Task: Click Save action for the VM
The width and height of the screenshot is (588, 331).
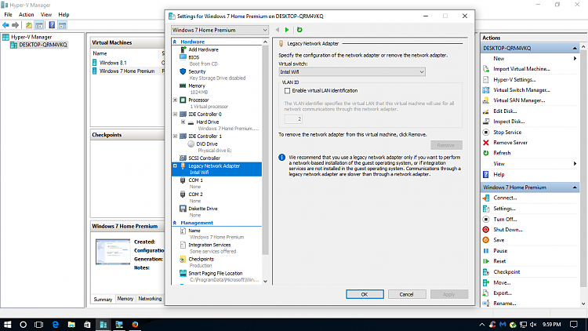Action: click(x=499, y=240)
